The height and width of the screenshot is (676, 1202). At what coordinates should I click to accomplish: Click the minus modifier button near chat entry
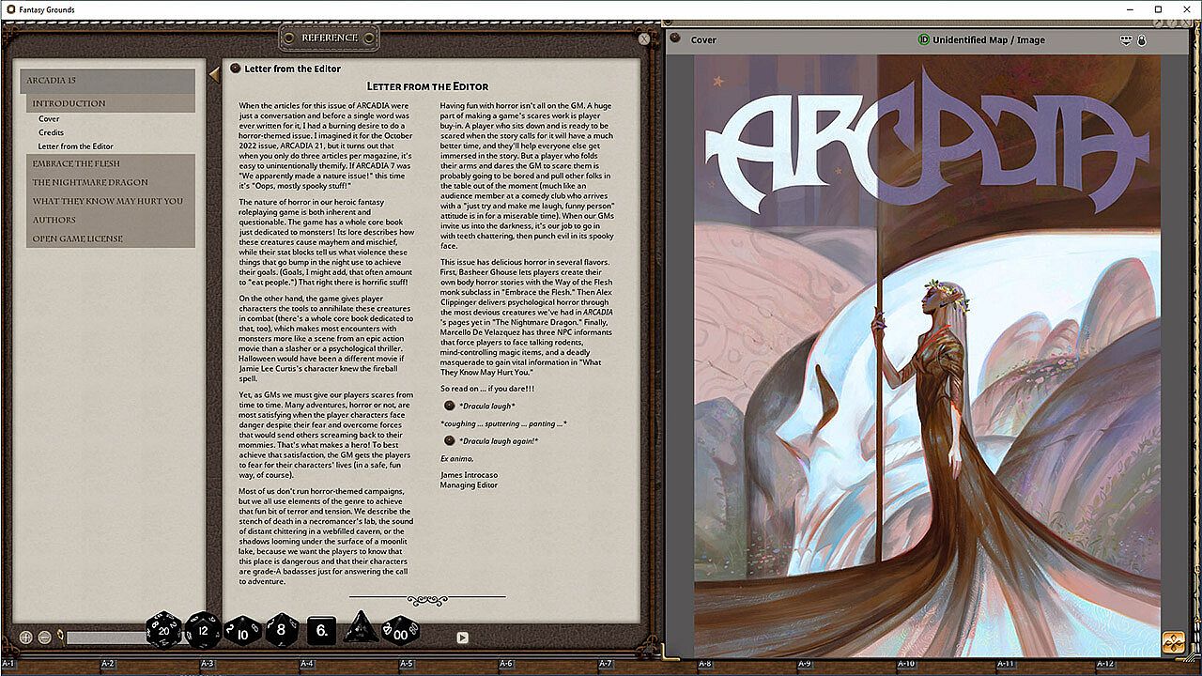point(44,638)
